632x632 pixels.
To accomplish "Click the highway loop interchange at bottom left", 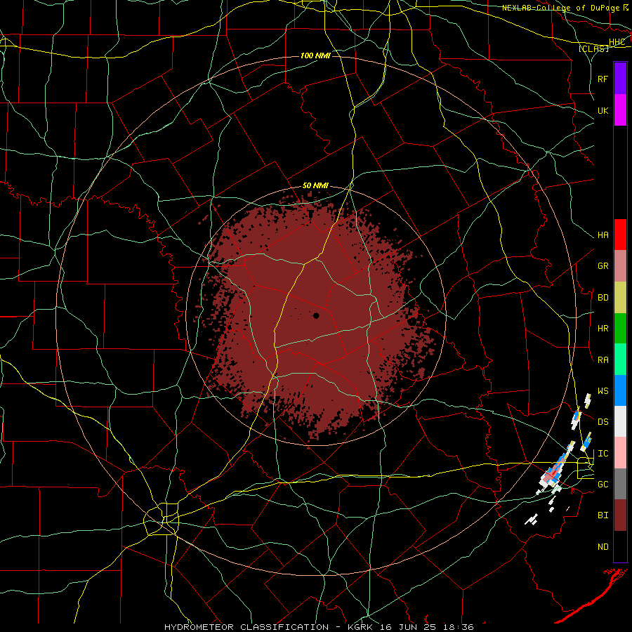I will coord(162,519).
